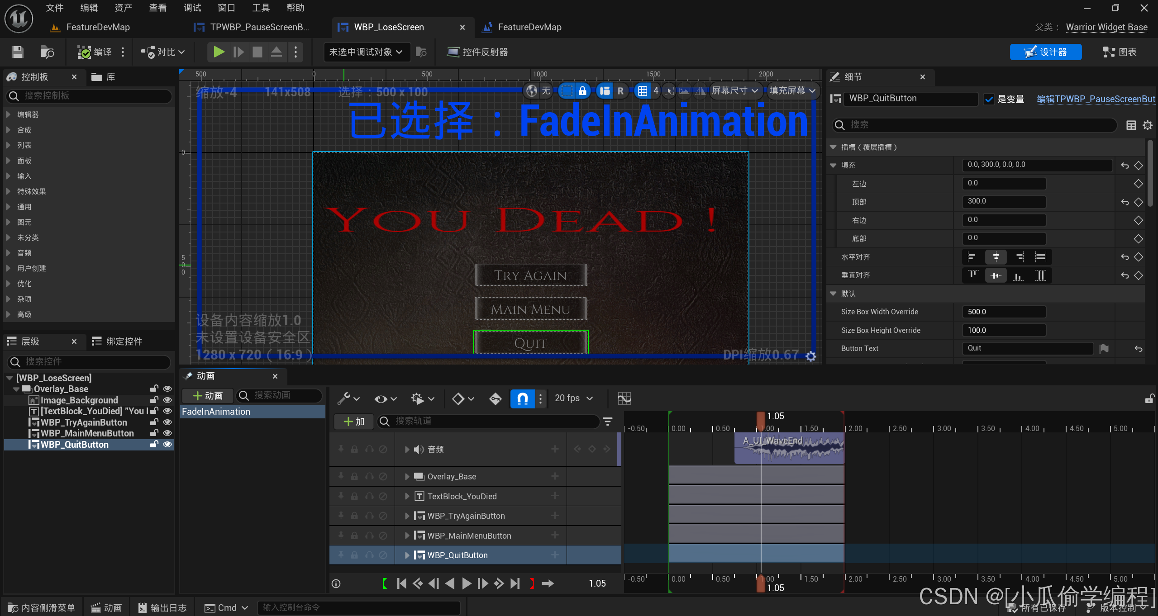Toggle visibility of WBP_QuitButton layer
Screen dimensions: 1158x616
168,445
